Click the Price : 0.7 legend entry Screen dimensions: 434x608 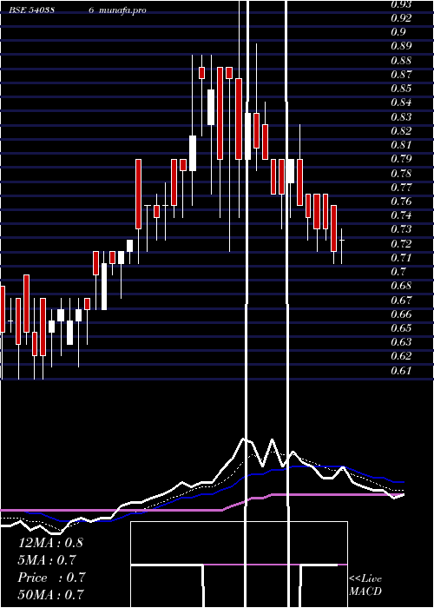[x=51, y=578]
